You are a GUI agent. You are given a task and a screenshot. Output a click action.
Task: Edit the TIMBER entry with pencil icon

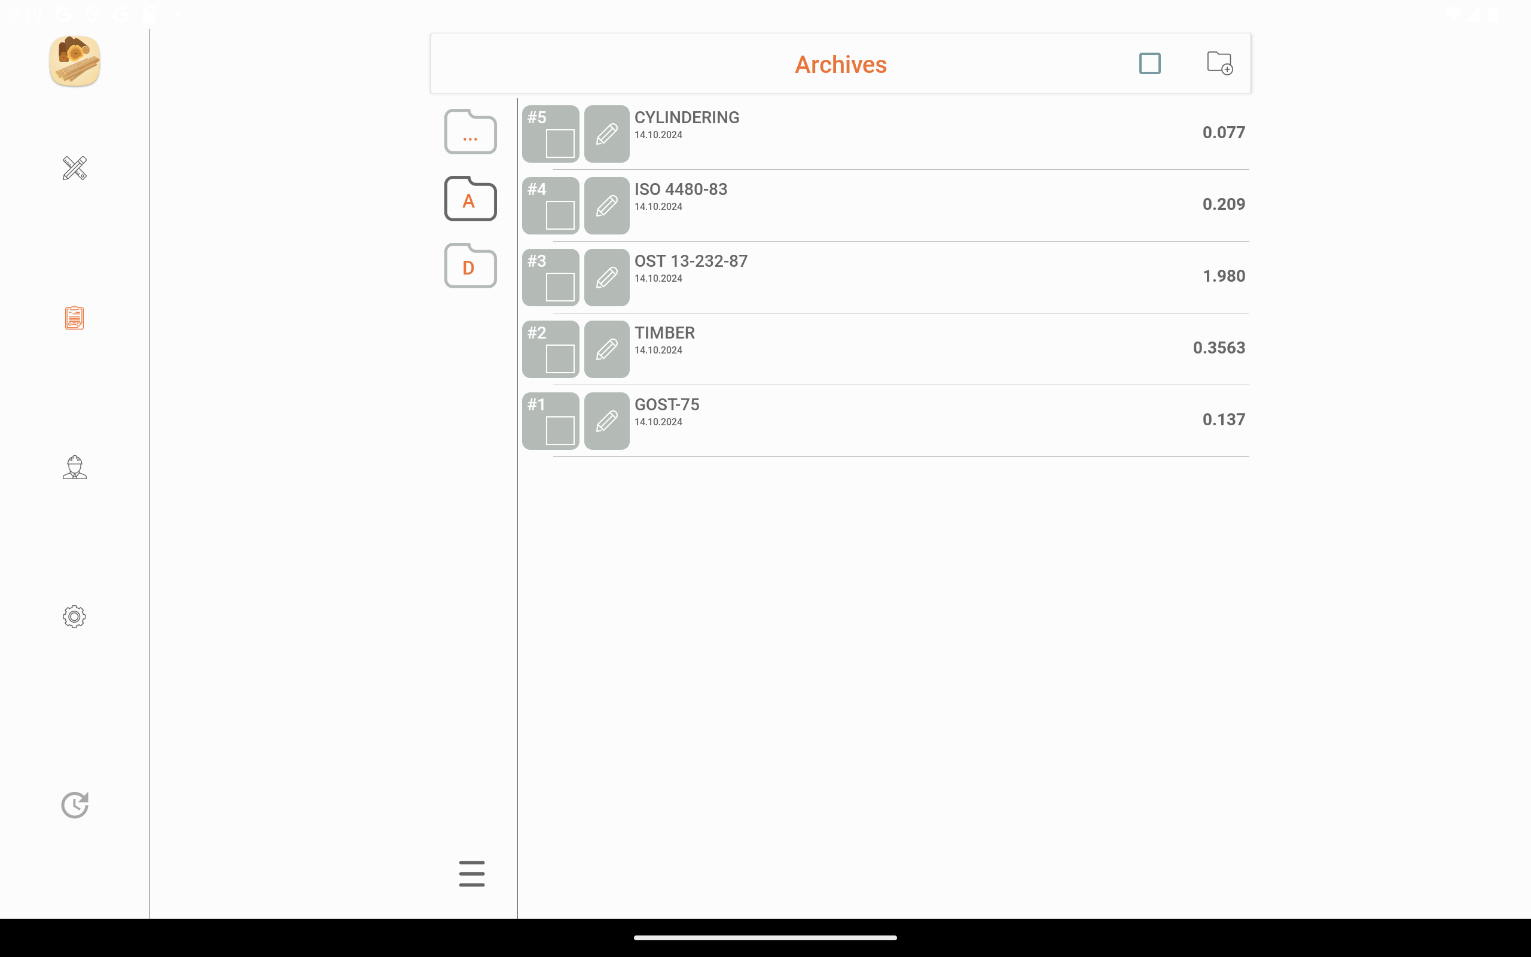[606, 349]
